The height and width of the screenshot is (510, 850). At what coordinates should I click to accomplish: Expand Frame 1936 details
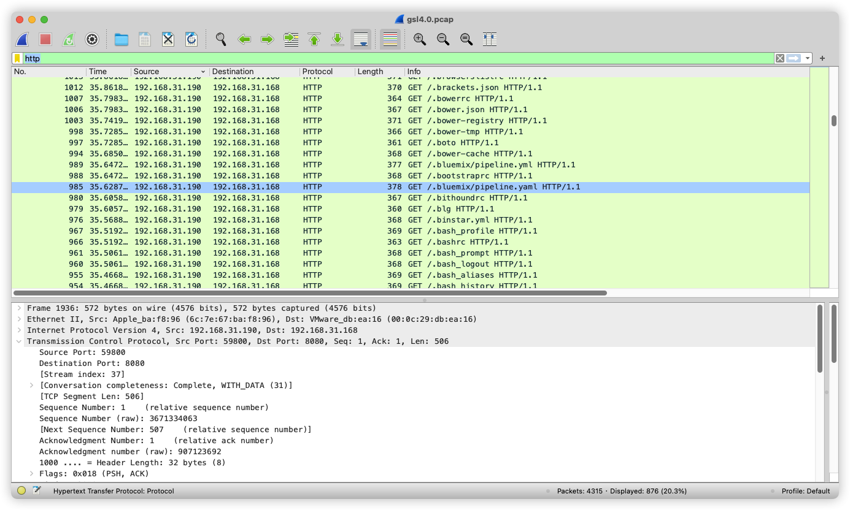(19, 308)
